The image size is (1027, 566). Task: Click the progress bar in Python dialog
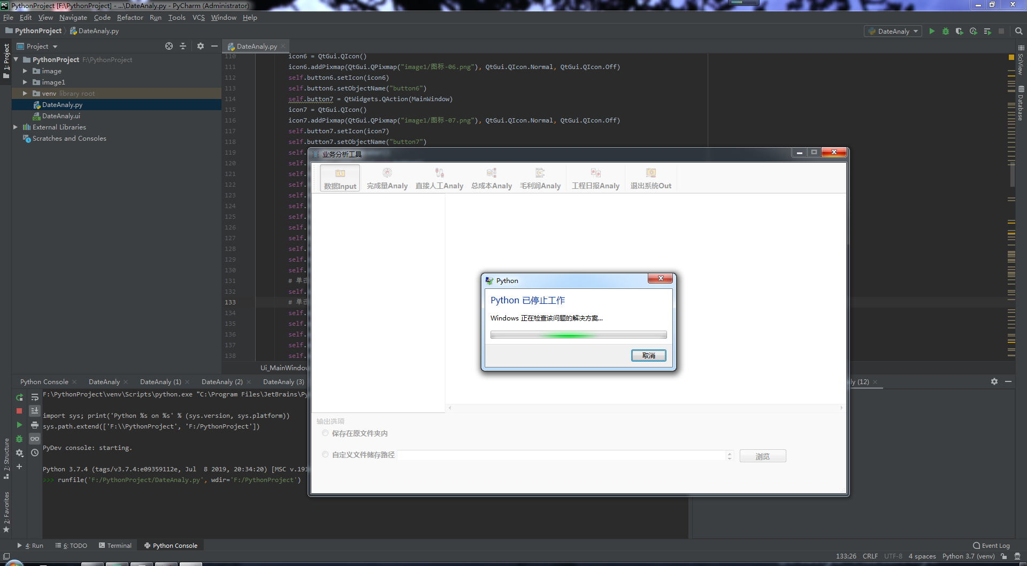pos(578,335)
